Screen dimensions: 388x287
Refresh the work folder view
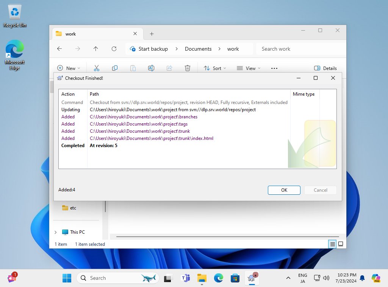(x=114, y=49)
